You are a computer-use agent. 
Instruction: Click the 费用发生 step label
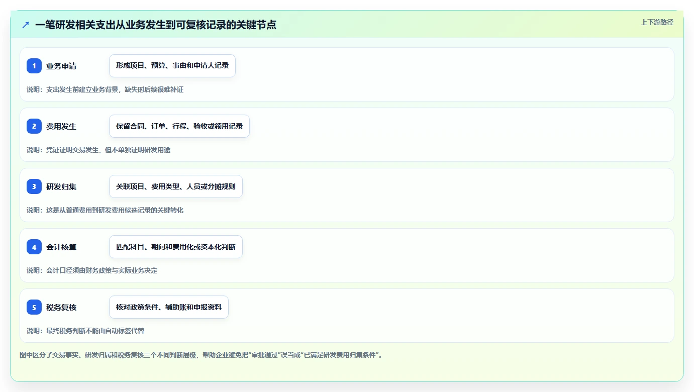[x=61, y=126]
